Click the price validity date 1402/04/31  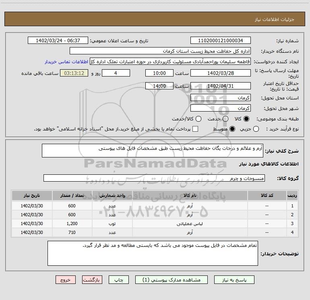click(x=221, y=86)
